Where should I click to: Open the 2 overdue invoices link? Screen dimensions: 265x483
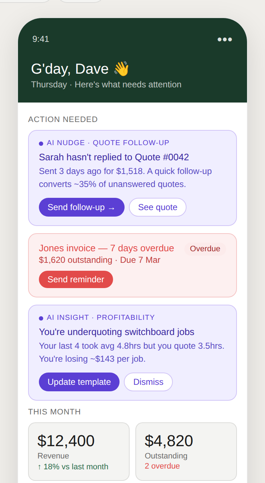[162, 466]
